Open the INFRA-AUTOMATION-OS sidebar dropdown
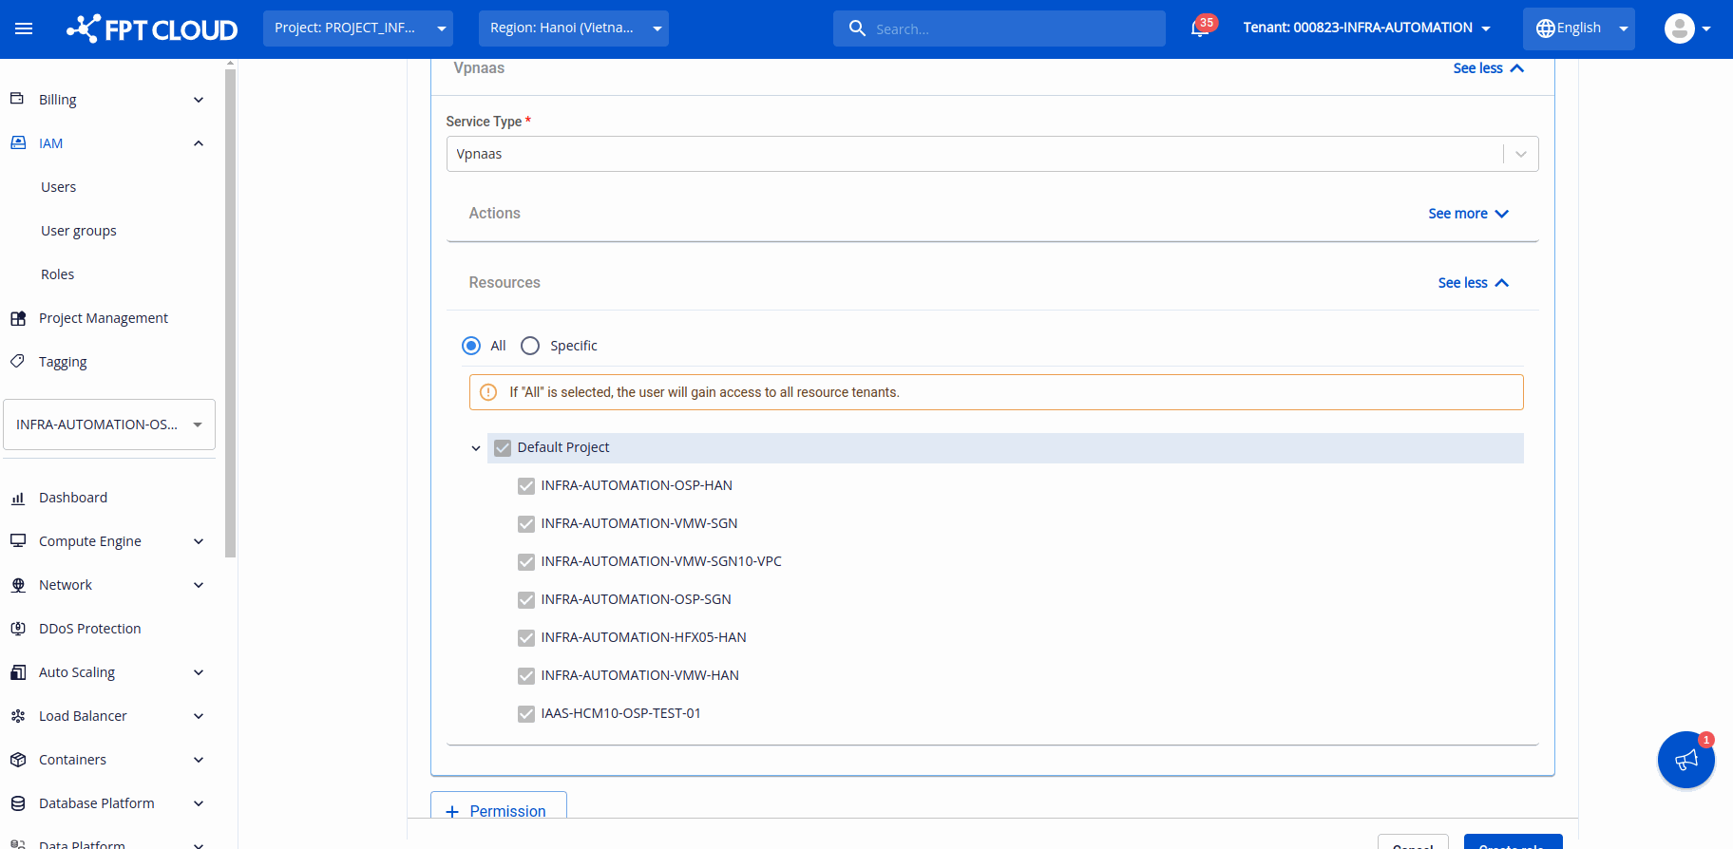1733x849 pixels. pos(109,424)
